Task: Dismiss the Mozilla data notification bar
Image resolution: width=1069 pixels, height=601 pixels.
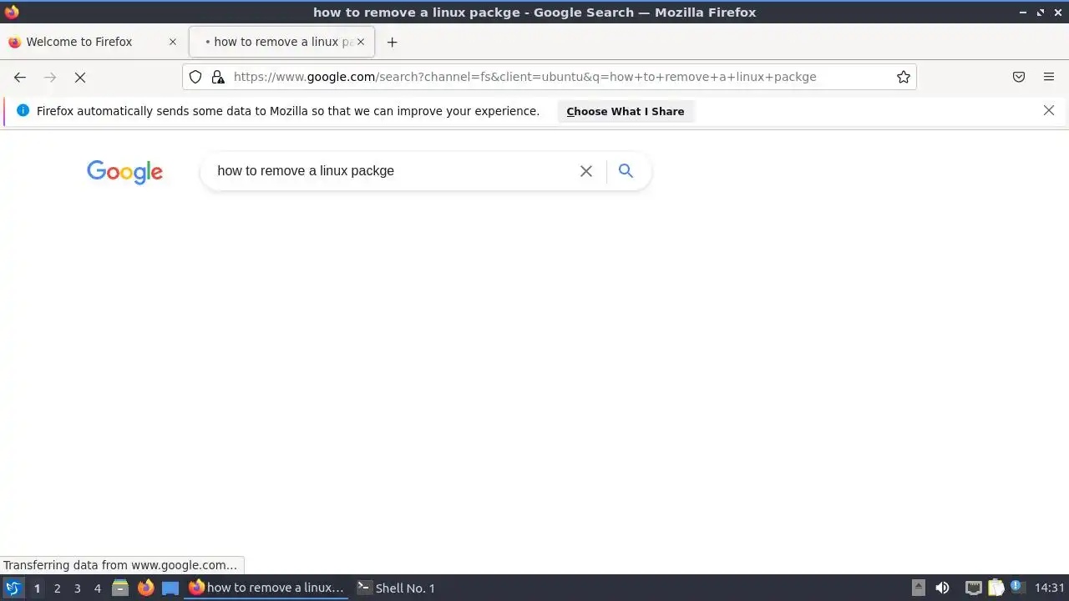Action: tap(1049, 110)
